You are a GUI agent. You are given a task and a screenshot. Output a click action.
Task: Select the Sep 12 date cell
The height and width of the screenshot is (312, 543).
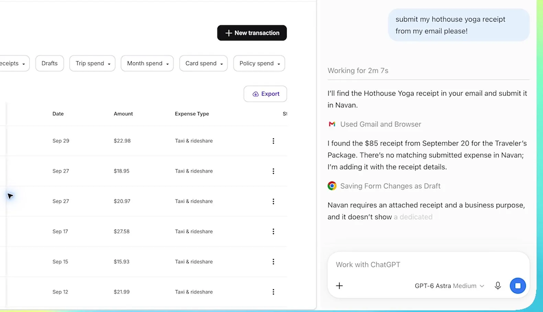click(60, 292)
